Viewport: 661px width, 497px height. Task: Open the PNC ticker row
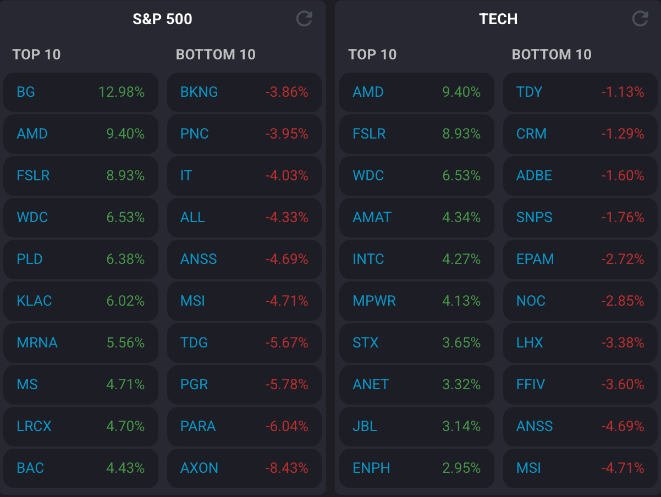pyautogui.click(x=244, y=134)
